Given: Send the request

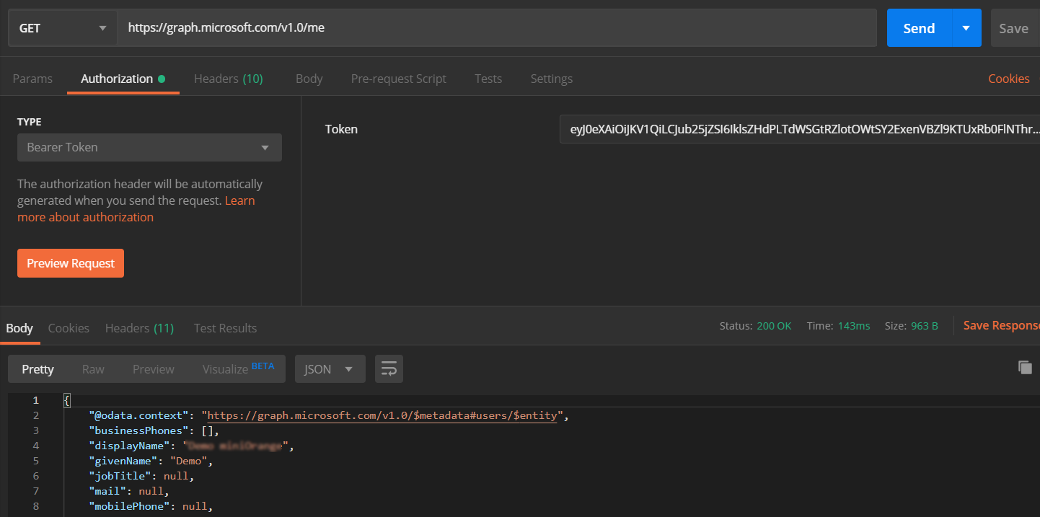Looking at the screenshot, I should [919, 28].
